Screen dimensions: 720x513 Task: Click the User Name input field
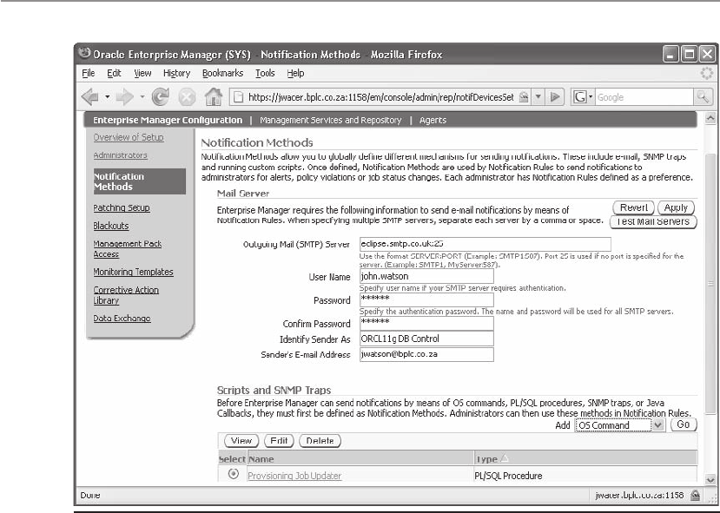(x=426, y=276)
